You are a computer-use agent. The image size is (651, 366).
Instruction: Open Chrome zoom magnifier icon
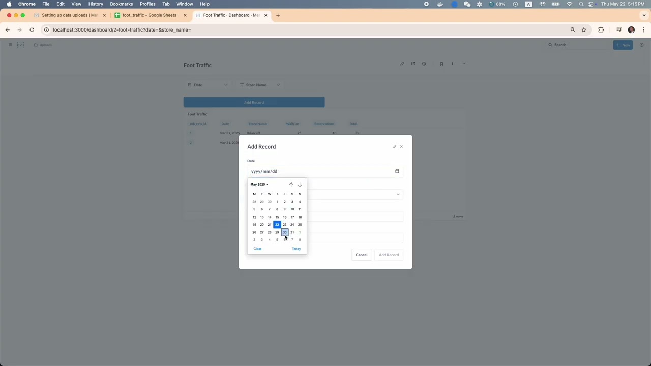573,29
